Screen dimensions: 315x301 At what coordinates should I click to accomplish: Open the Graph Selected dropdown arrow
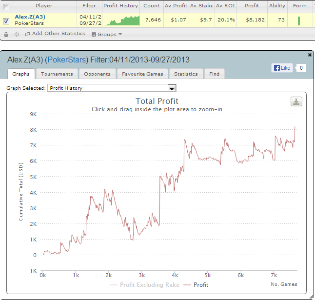coord(172,88)
